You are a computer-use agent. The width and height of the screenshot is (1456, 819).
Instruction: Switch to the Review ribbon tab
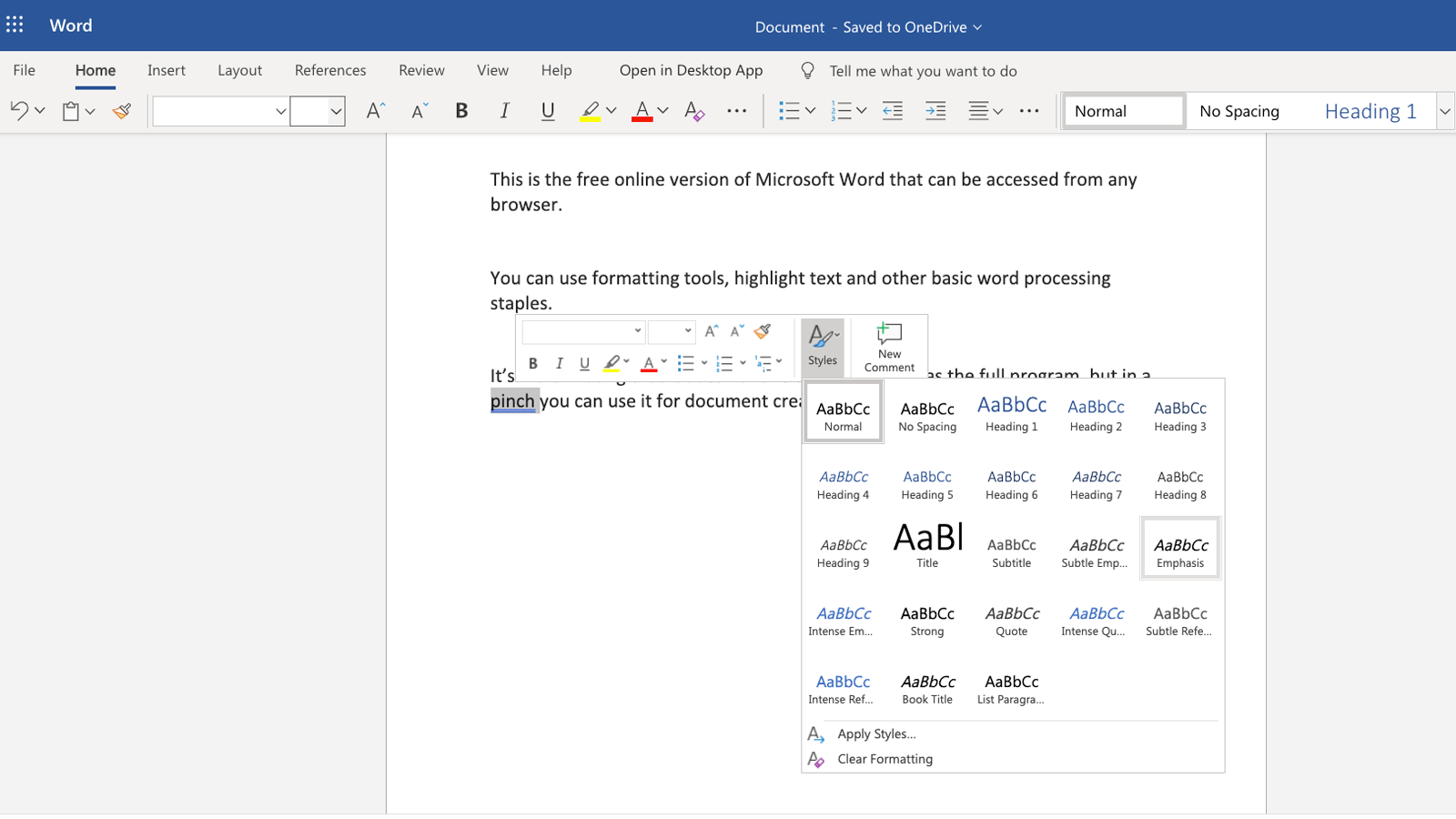click(420, 70)
